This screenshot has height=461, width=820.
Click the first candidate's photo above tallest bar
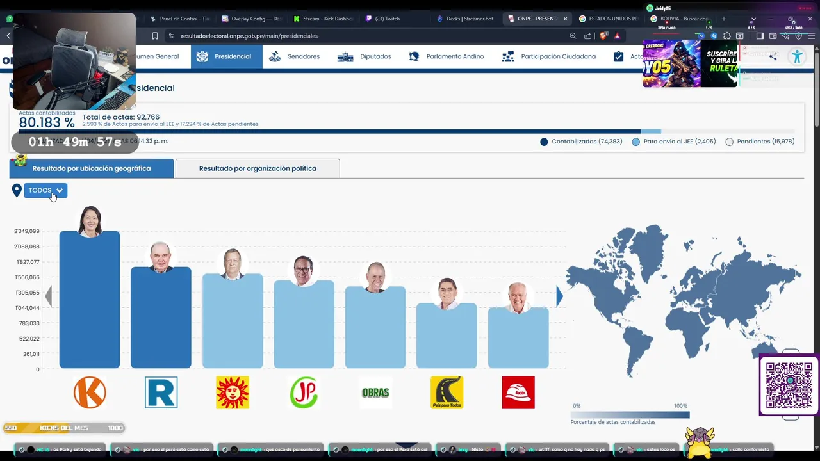point(90,221)
